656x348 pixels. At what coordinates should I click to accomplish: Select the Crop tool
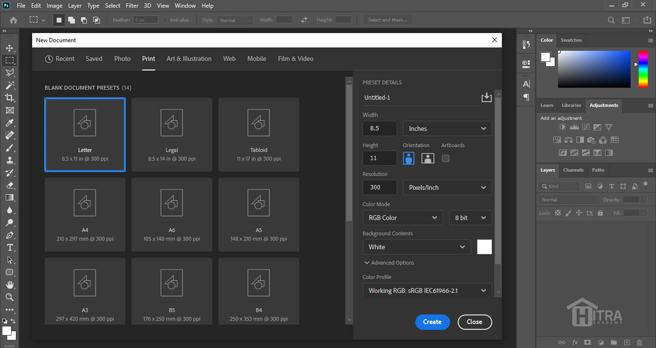(9, 98)
